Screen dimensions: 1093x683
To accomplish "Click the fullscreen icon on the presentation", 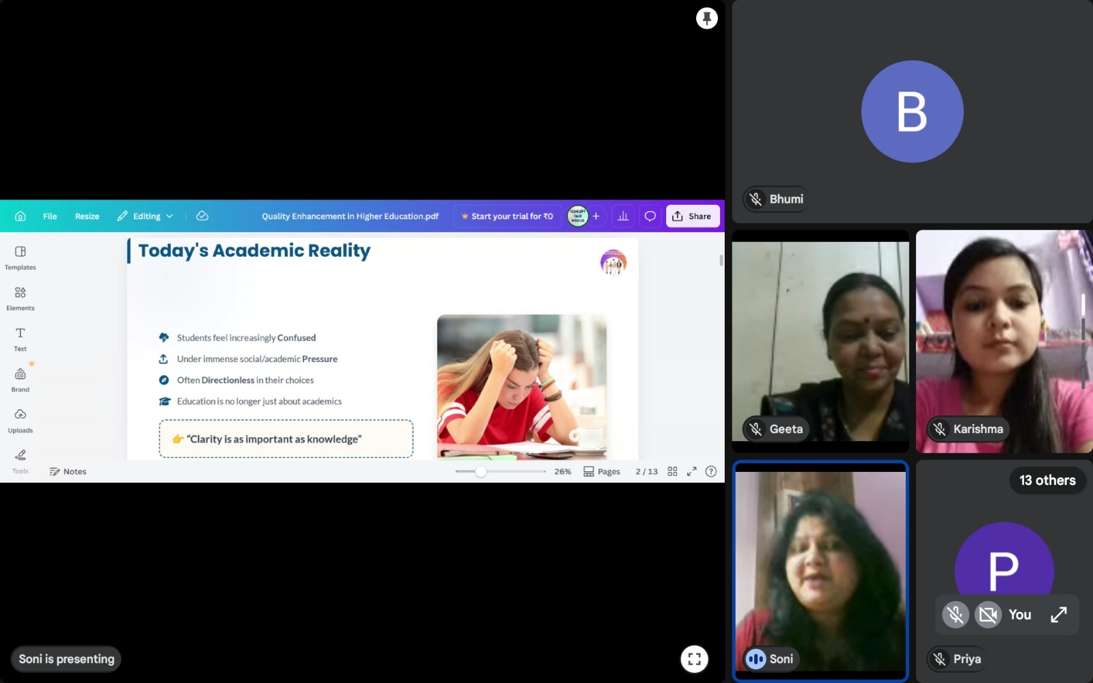I will click(x=694, y=659).
